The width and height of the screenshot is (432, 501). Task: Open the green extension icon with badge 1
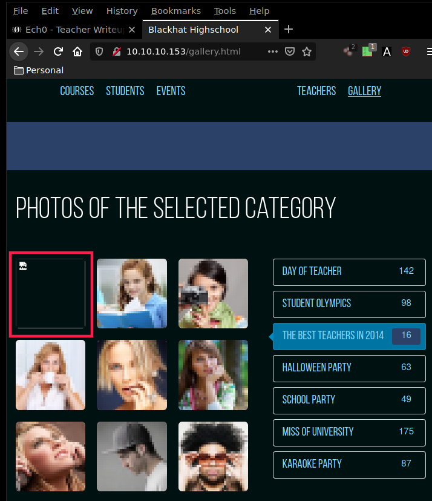point(369,50)
